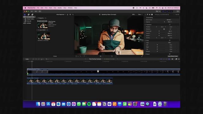
Task: Open the overwrite edit options dropdown
Action: (x=42, y=59)
